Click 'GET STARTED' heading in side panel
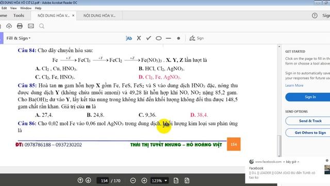This screenshot has width=330, height=186. (x=295, y=52)
